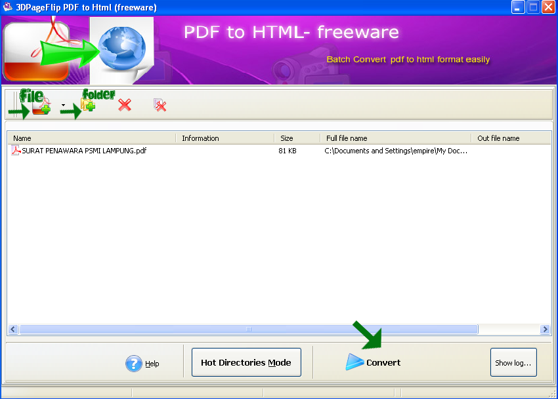Clear all files with remove-all icon

click(160, 105)
